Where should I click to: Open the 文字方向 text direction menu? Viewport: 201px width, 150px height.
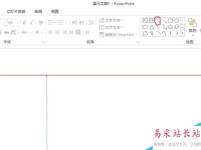tap(111, 20)
